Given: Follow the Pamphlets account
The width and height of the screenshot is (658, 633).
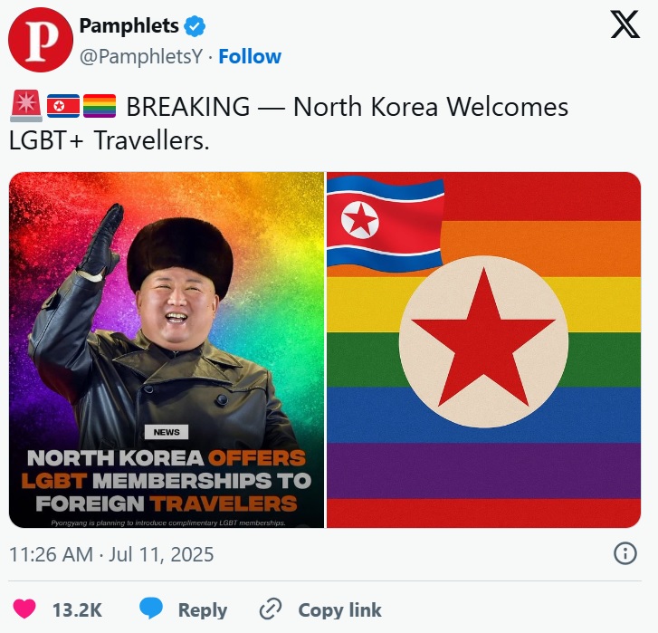Looking at the screenshot, I should coord(250,57).
